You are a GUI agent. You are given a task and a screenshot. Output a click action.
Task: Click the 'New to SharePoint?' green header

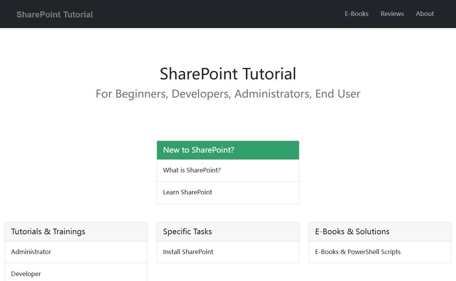pos(228,150)
